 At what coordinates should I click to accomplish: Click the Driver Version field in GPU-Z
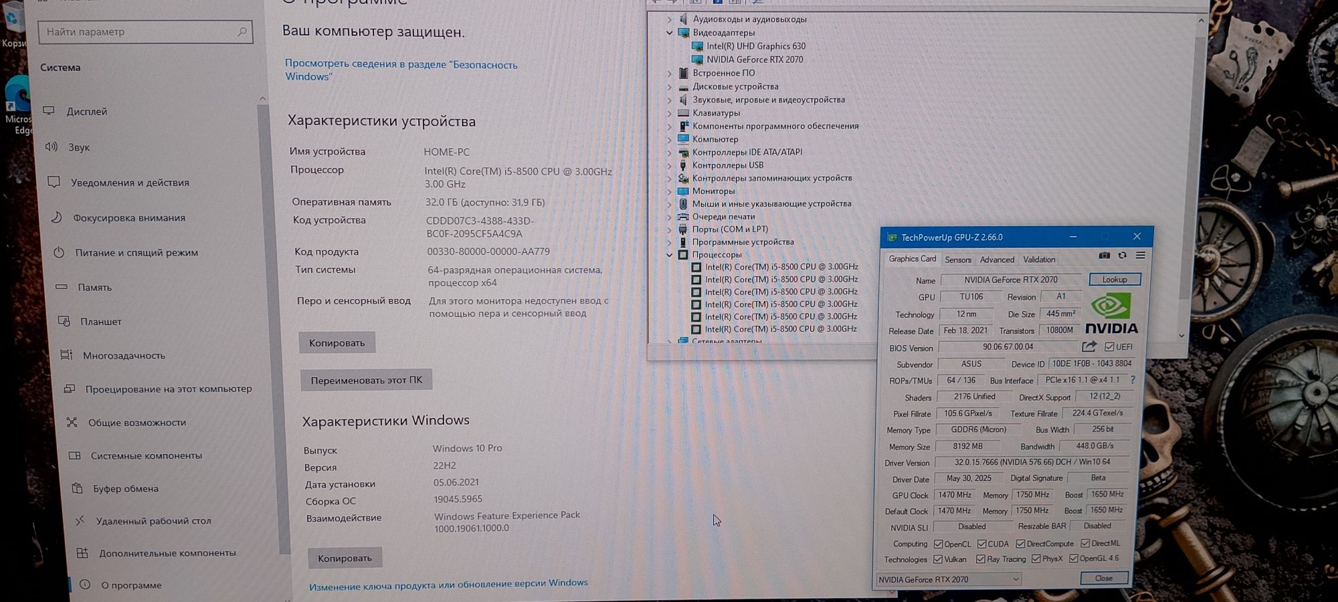pyautogui.click(x=1033, y=462)
